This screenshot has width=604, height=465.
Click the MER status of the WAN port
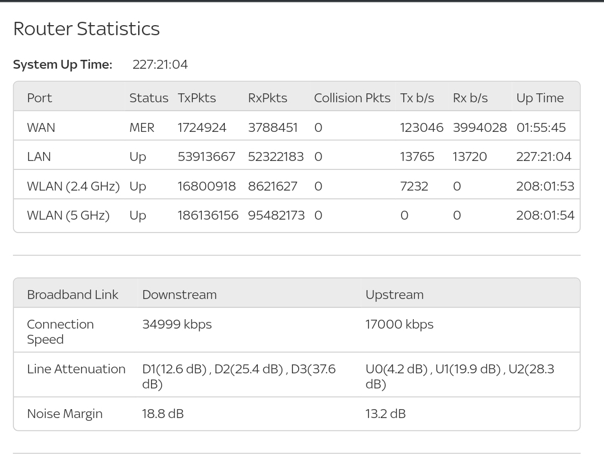click(x=141, y=127)
